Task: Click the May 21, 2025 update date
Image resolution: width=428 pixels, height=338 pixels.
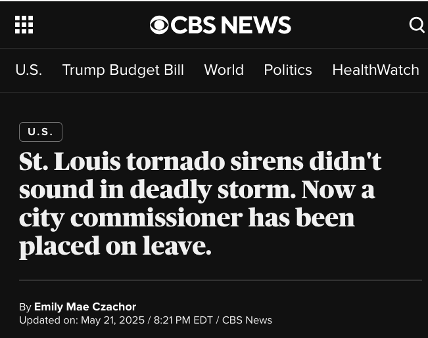Action: point(112,320)
